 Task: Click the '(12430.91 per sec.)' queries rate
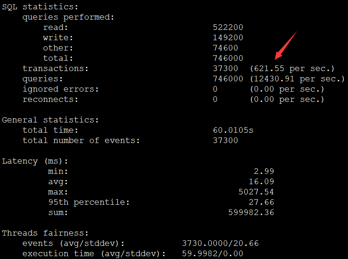click(x=297, y=79)
